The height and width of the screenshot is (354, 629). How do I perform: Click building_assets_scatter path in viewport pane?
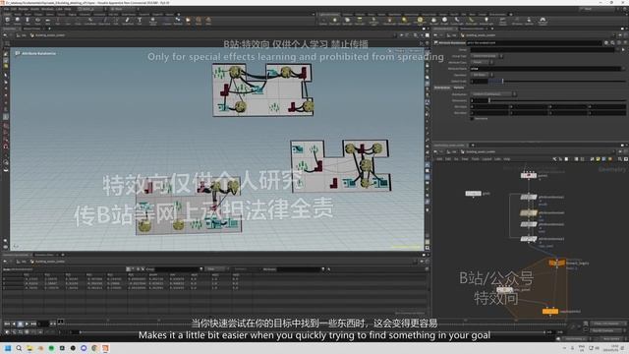(x=50, y=35)
